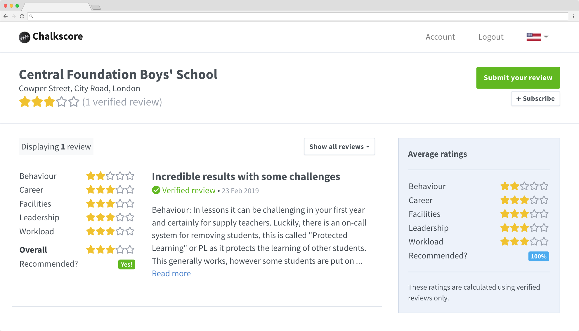This screenshot has height=331, width=579.
Task: Focus the browser address bar
Action: pyautogui.click(x=298, y=16)
